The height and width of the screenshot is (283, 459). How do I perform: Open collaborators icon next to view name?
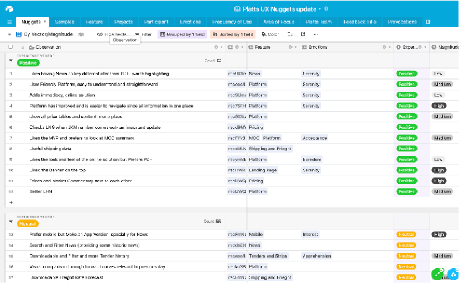pos(81,34)
